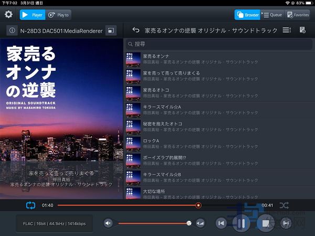The height and width of the screenshot is (236, 315).
Task: Mute the volume speaker icon
Action: [108, 223]
